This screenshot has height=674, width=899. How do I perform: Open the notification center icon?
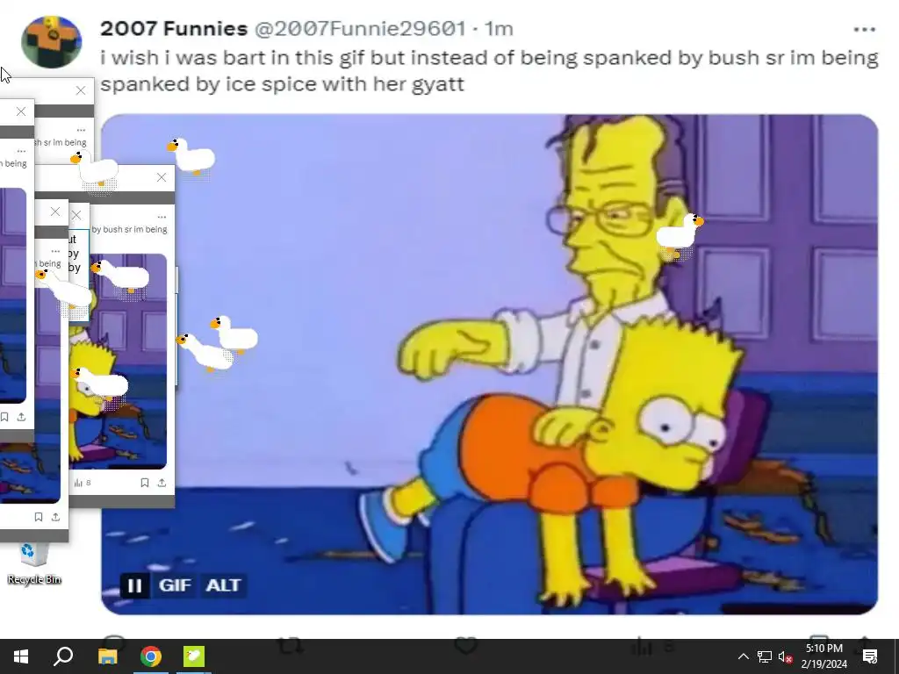coord(870,656)
